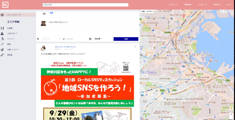Zoom in the map with plus button
Image resolution: width=235 pixels, height=120 pixels.
[x=231, y=114]
